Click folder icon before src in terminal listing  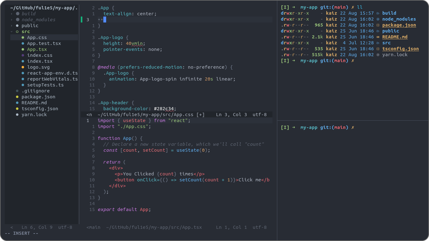click(x=378, y=43)
